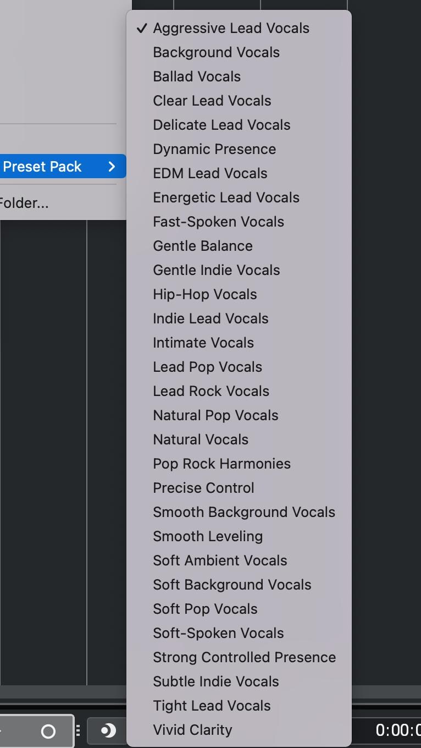Apply the Smooth Leveling preset
Screen dimensions: 421x748
[208, 536]
